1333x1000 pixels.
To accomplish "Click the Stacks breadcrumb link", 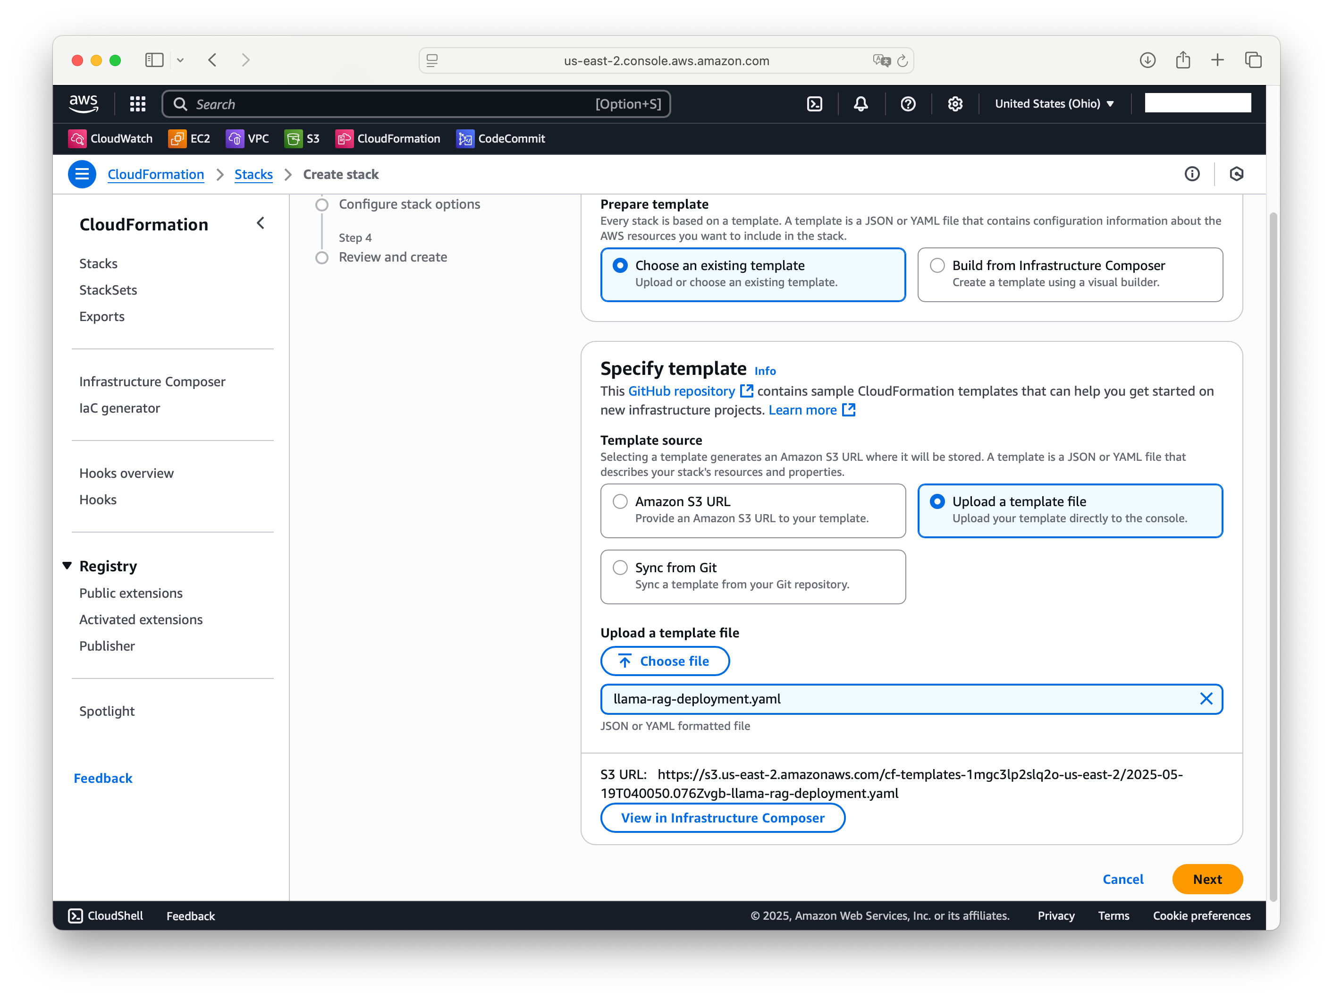I will [x=253, y=174].
